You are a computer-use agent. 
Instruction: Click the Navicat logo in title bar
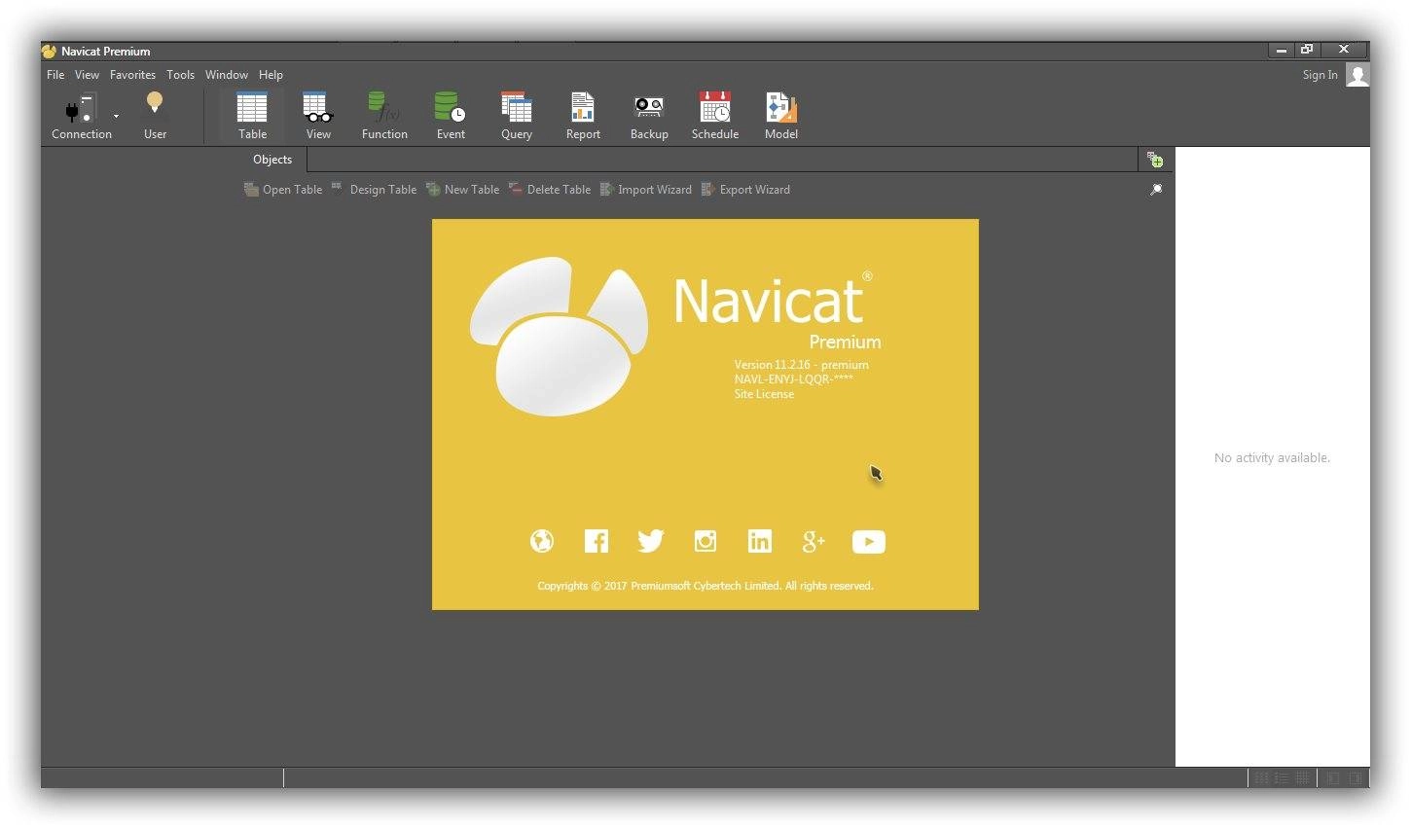pyautogui.click(x=49, y=51)
